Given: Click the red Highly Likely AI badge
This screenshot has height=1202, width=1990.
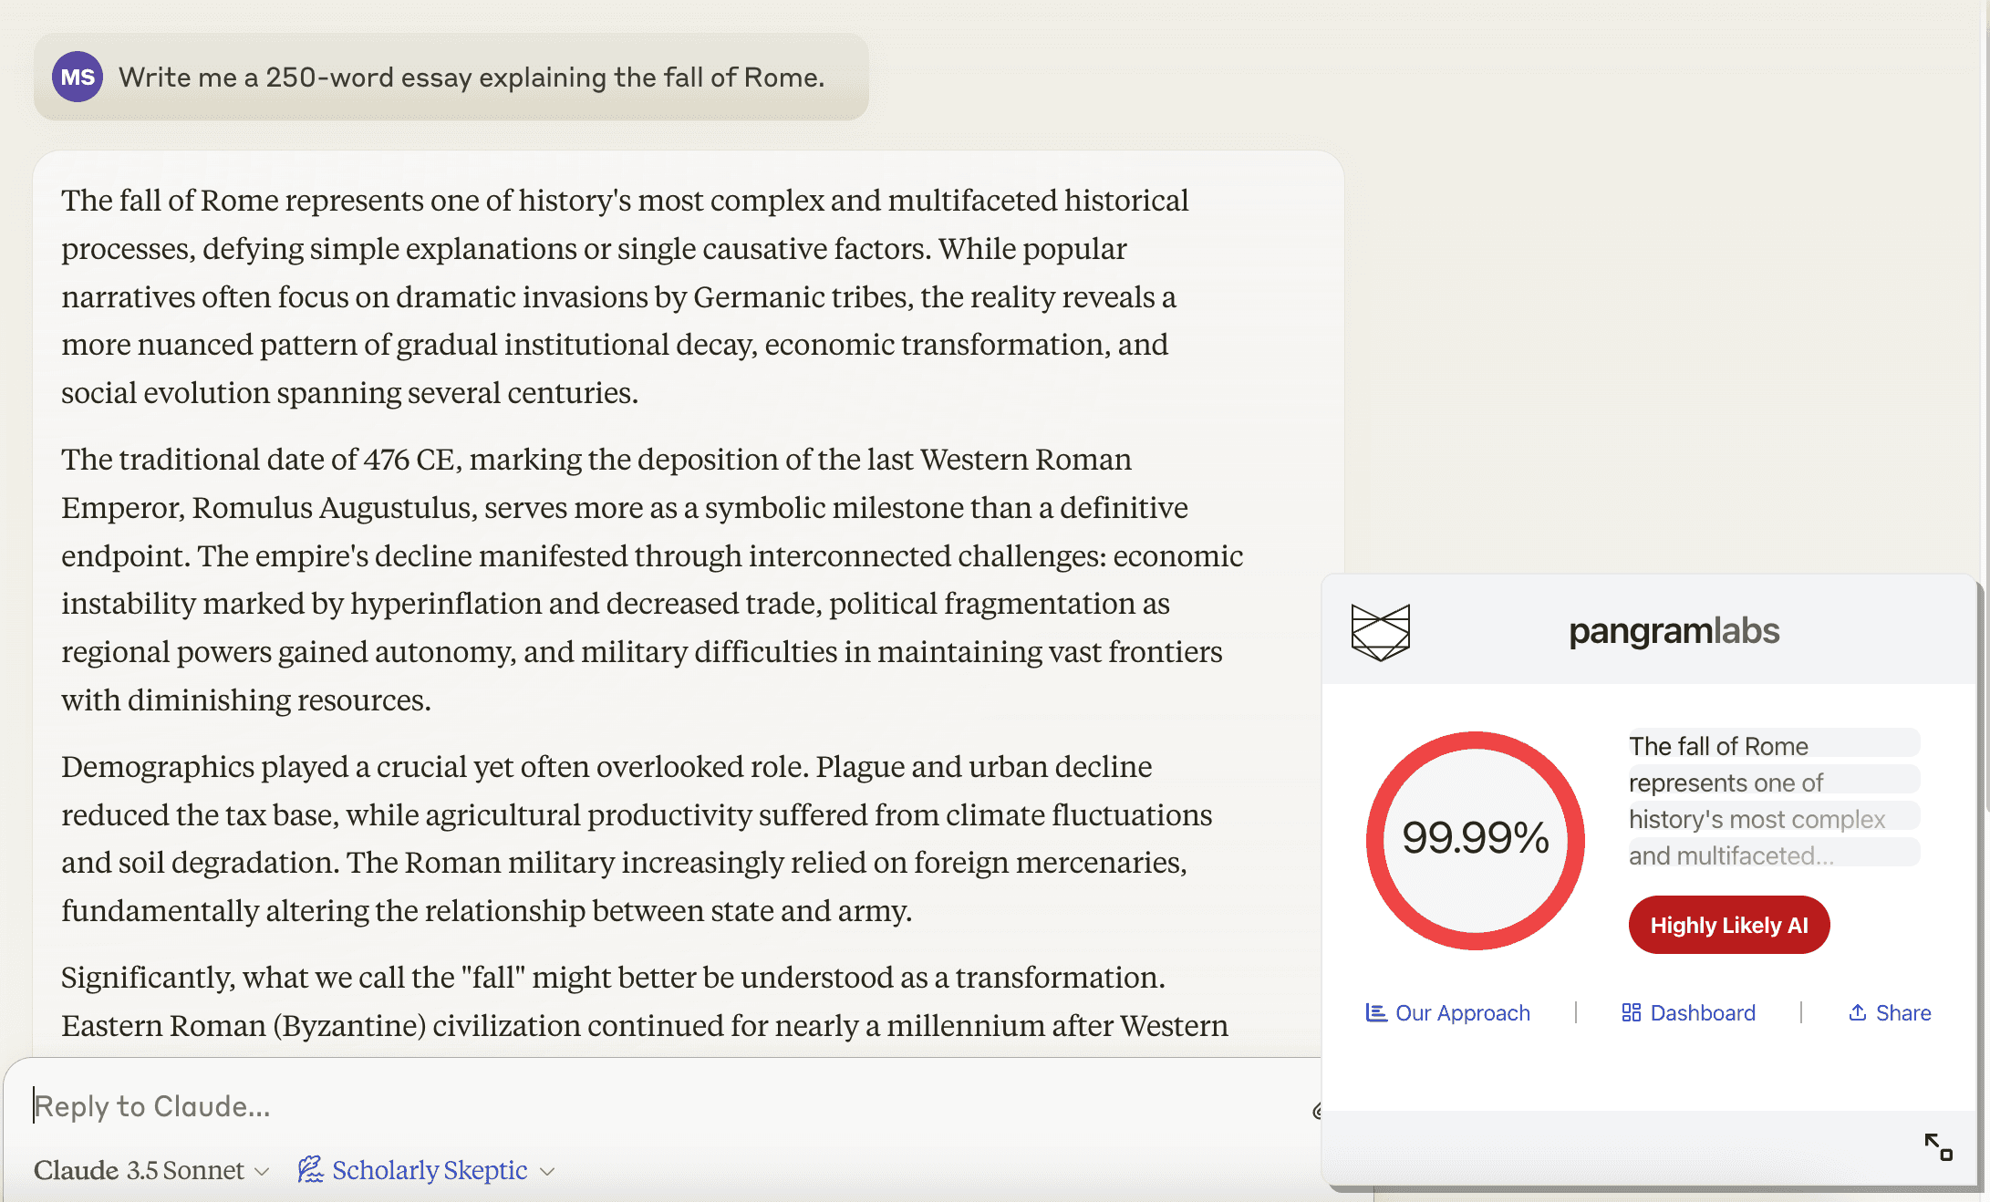Looking at the screenshot, I should click(1728, 925).
